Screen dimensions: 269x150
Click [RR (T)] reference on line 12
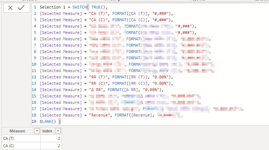coord(138,77)
